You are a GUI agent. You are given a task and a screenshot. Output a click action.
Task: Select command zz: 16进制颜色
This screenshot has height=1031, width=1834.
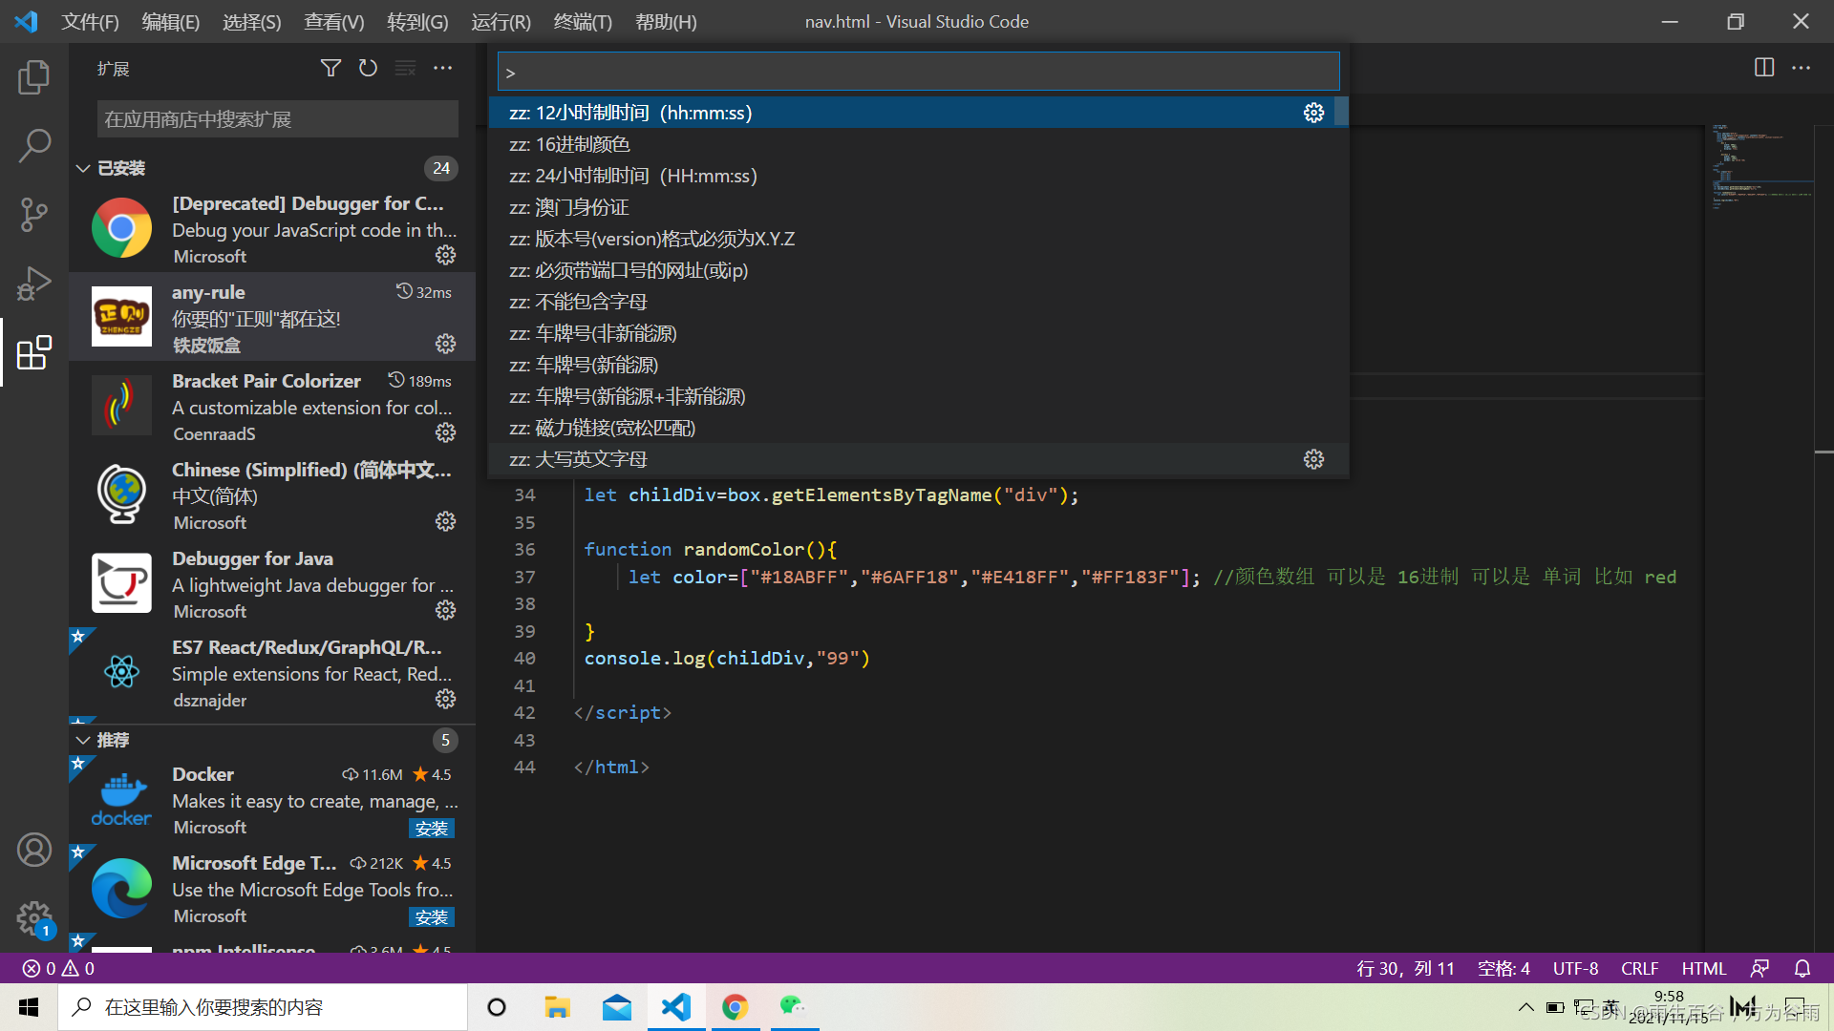click(x=918, y=144)
